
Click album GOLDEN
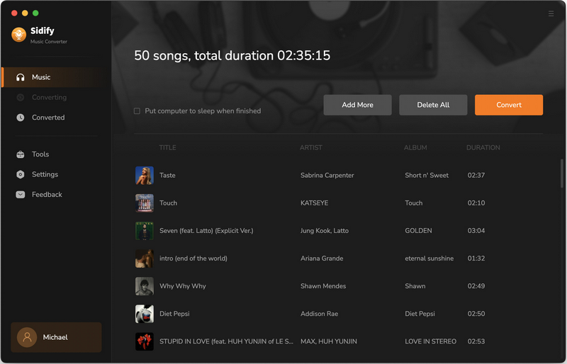coord(418,231)
